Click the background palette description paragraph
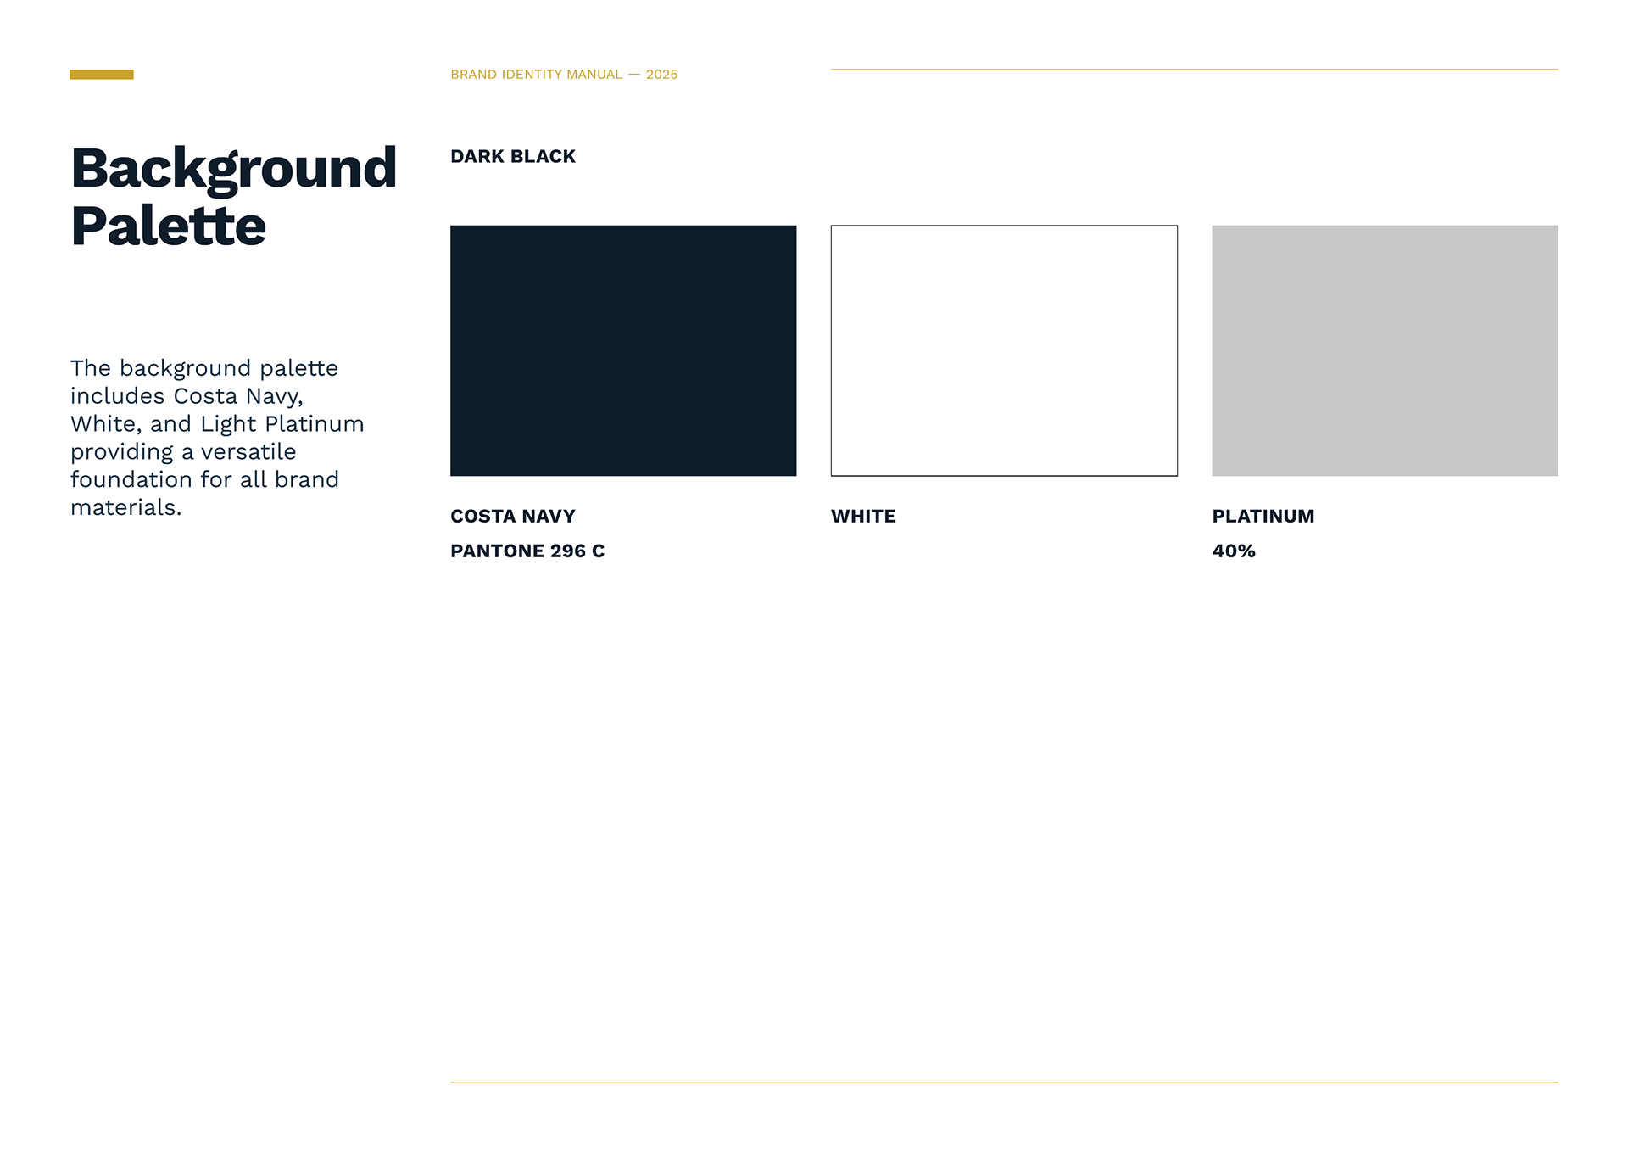The height and width of the screenshot is (1152, 1628). coord(216,438)
